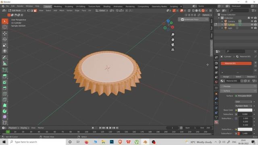The height and width of the screenshot is (145, 258).
Task: Switch to the UV Editing workspace tab
Action: coord(81,6)
